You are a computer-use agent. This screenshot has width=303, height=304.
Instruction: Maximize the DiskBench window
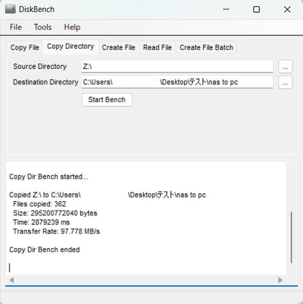pyautogui.click(x=256, y=9)
